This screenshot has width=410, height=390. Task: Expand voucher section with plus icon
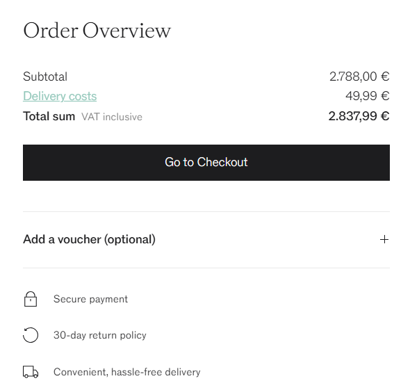pos(384,239)
